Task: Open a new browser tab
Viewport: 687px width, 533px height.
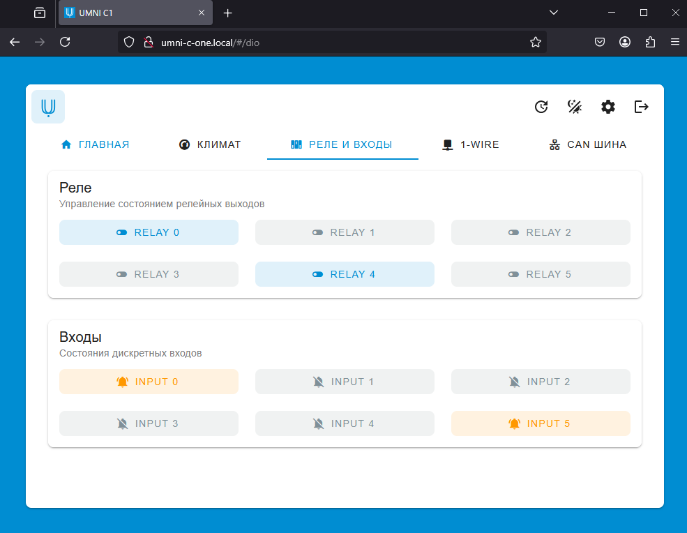Action: (x=227, y=13)
